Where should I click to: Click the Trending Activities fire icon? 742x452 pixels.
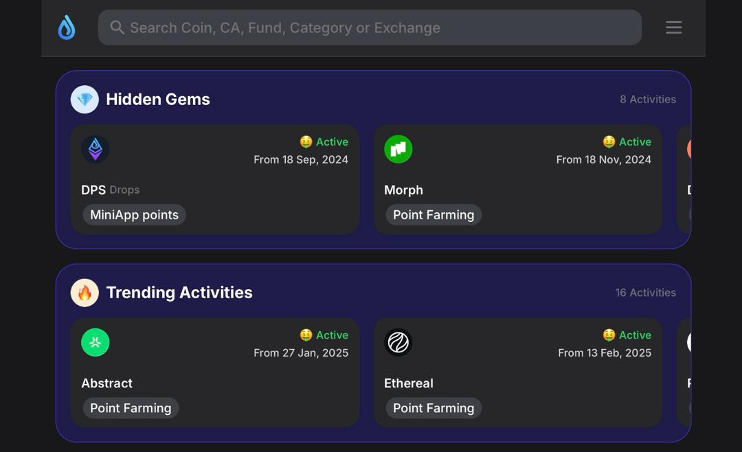[x=85, y=293]
